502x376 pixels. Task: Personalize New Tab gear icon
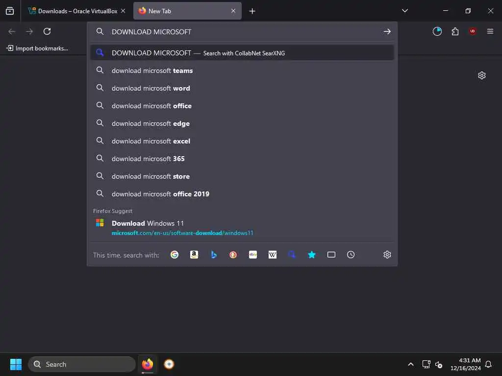point(482,75)
